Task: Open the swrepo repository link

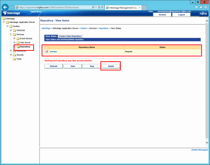Action: pyautogui.click(x=54, y=51)
